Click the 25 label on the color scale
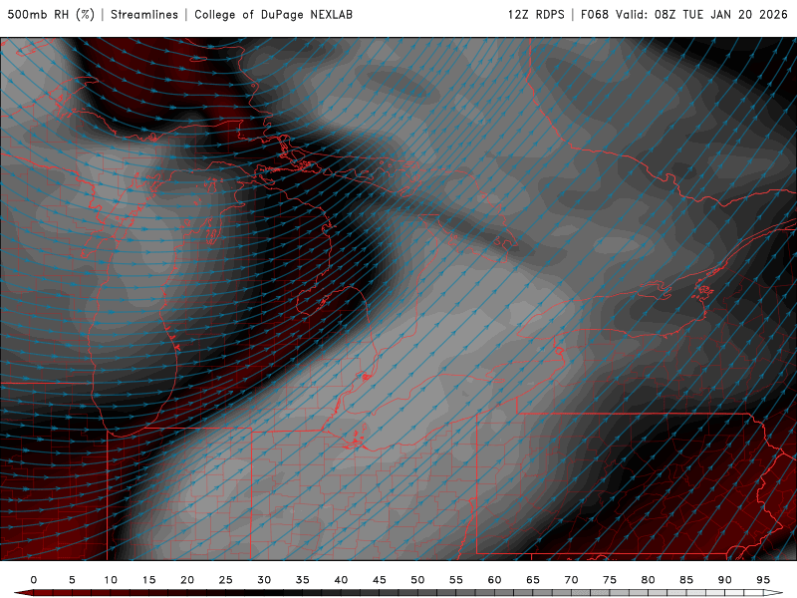Viewport: 797px width, 598px height. click(226, 580)
